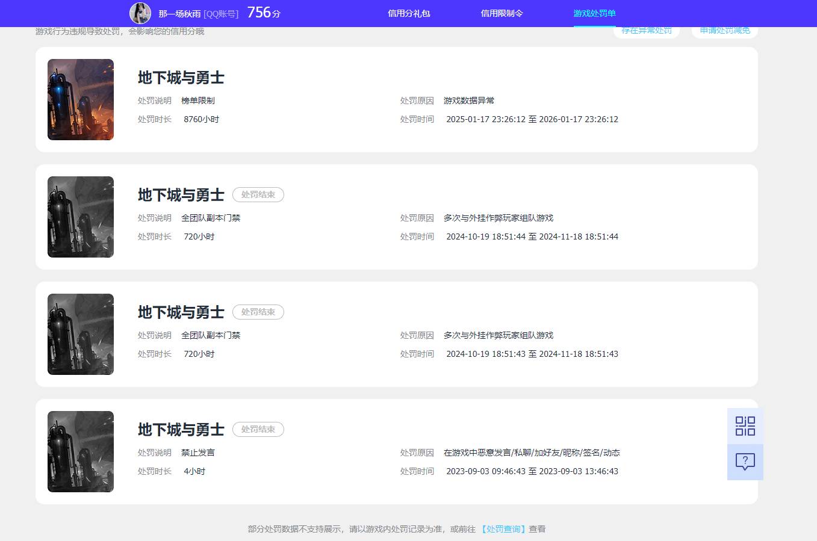This screenshot has width=817, height=541.
Task: Open the QR code floating icon
Action: click(x=745, y=426)
